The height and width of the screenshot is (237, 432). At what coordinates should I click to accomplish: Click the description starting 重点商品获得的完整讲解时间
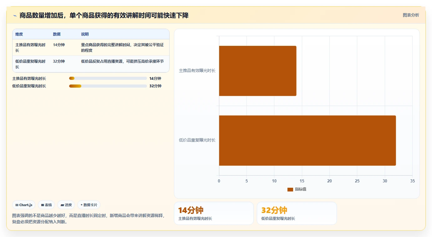click(x=122, y=47)
